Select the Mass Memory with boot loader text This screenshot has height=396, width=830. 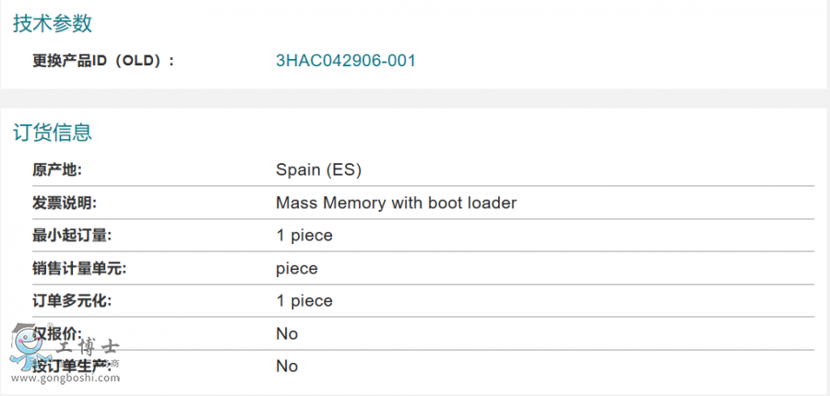397,203
